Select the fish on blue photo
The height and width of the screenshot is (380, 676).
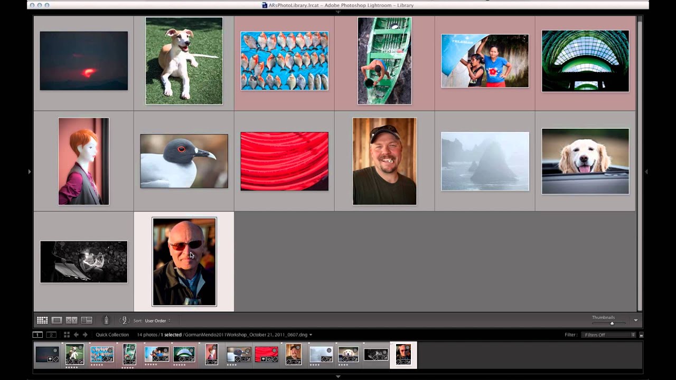284,61
